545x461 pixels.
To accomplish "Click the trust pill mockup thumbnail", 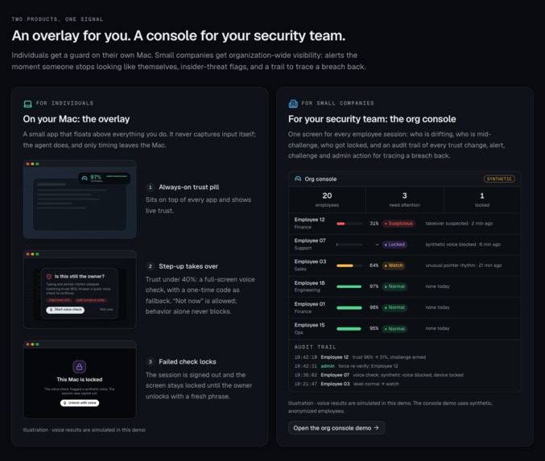I will 80,200.
